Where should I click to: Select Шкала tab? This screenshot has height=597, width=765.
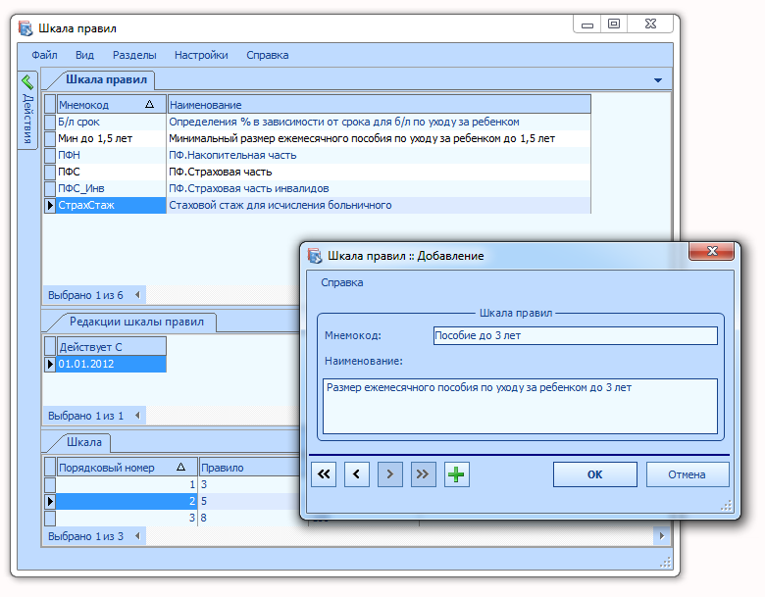84,442
